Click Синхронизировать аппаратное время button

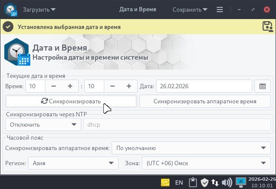click(205, 101)
